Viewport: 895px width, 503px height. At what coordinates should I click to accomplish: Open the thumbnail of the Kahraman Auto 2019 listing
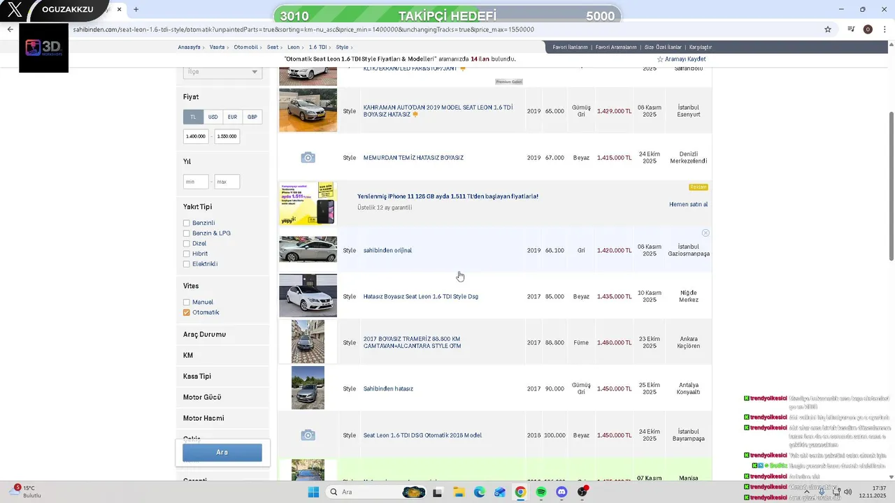coord(308,110)
